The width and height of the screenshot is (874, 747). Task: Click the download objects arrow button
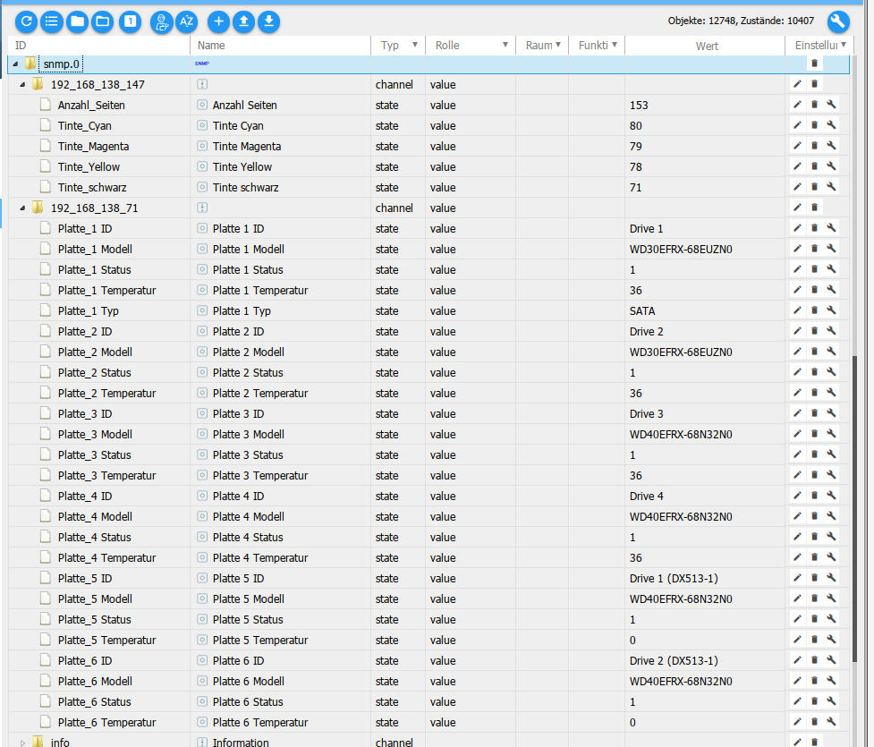pos(268,21)
